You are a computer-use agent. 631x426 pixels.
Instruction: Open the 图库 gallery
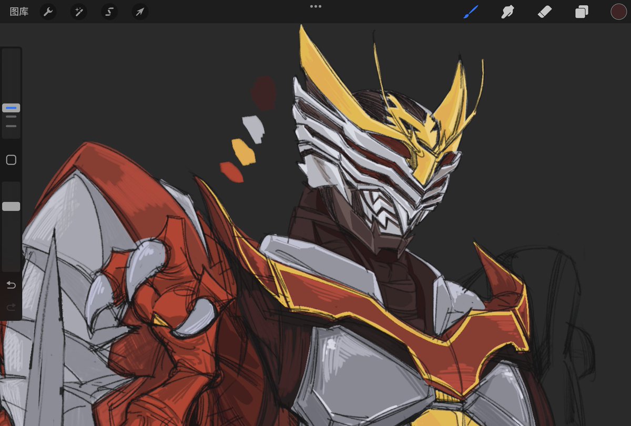[x=19, y=12]
